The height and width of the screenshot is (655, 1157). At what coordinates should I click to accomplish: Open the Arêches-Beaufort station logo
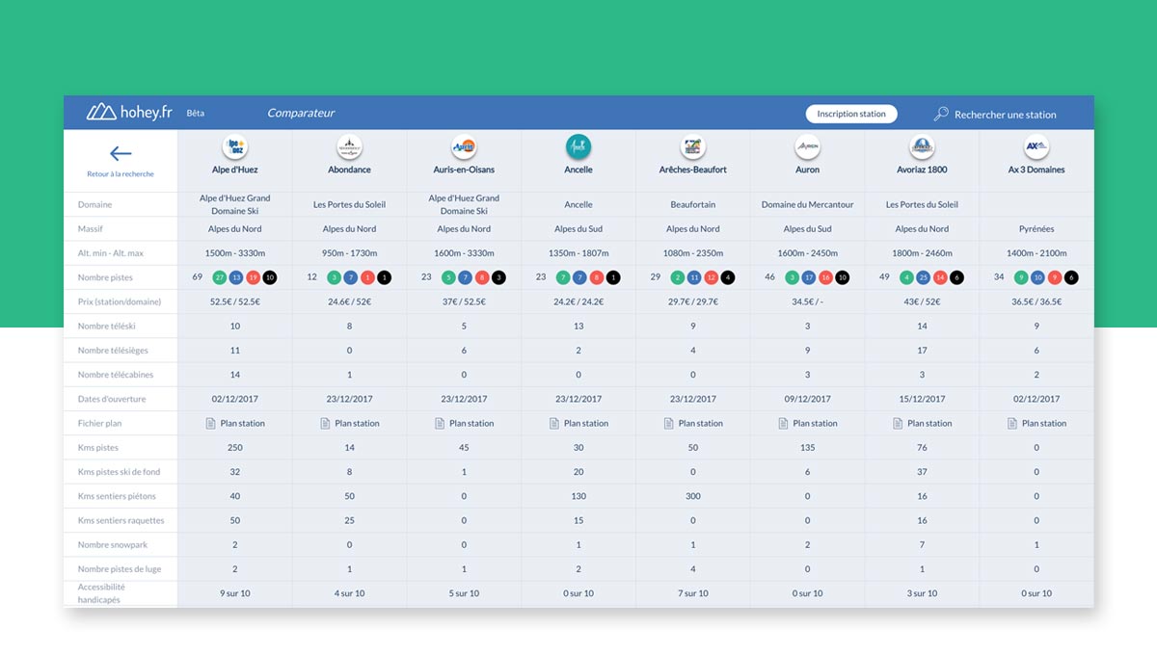pos(692,147)
